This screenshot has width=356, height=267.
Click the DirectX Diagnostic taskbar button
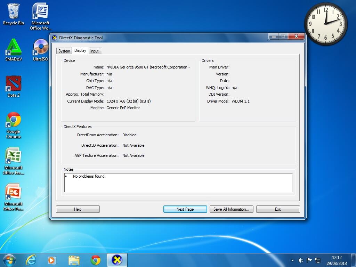117,260
